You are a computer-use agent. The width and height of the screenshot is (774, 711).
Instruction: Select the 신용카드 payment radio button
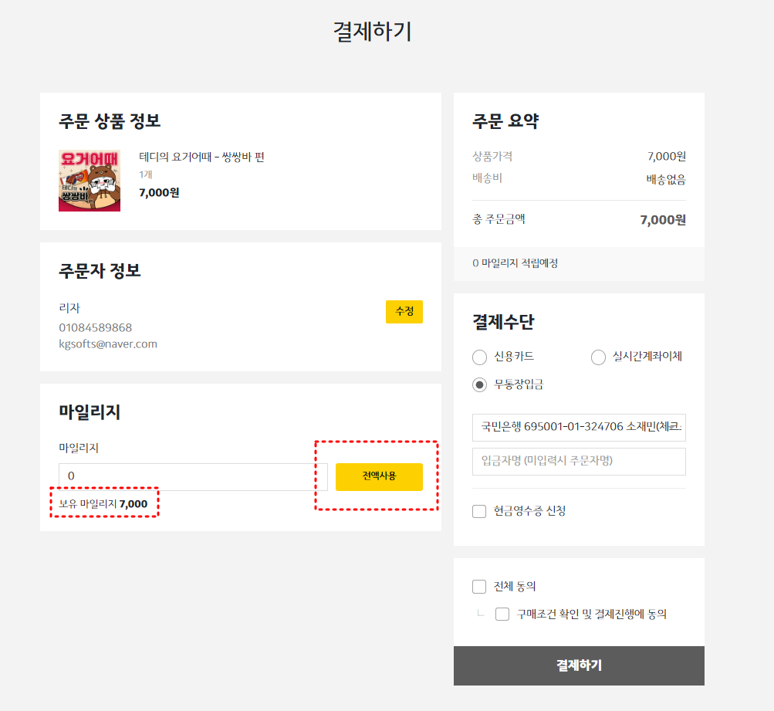coord(479,357)
